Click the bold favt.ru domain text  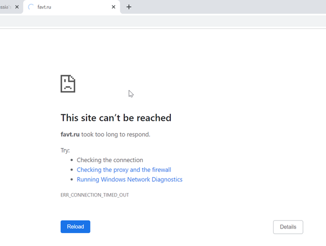[x=70, y=135]
